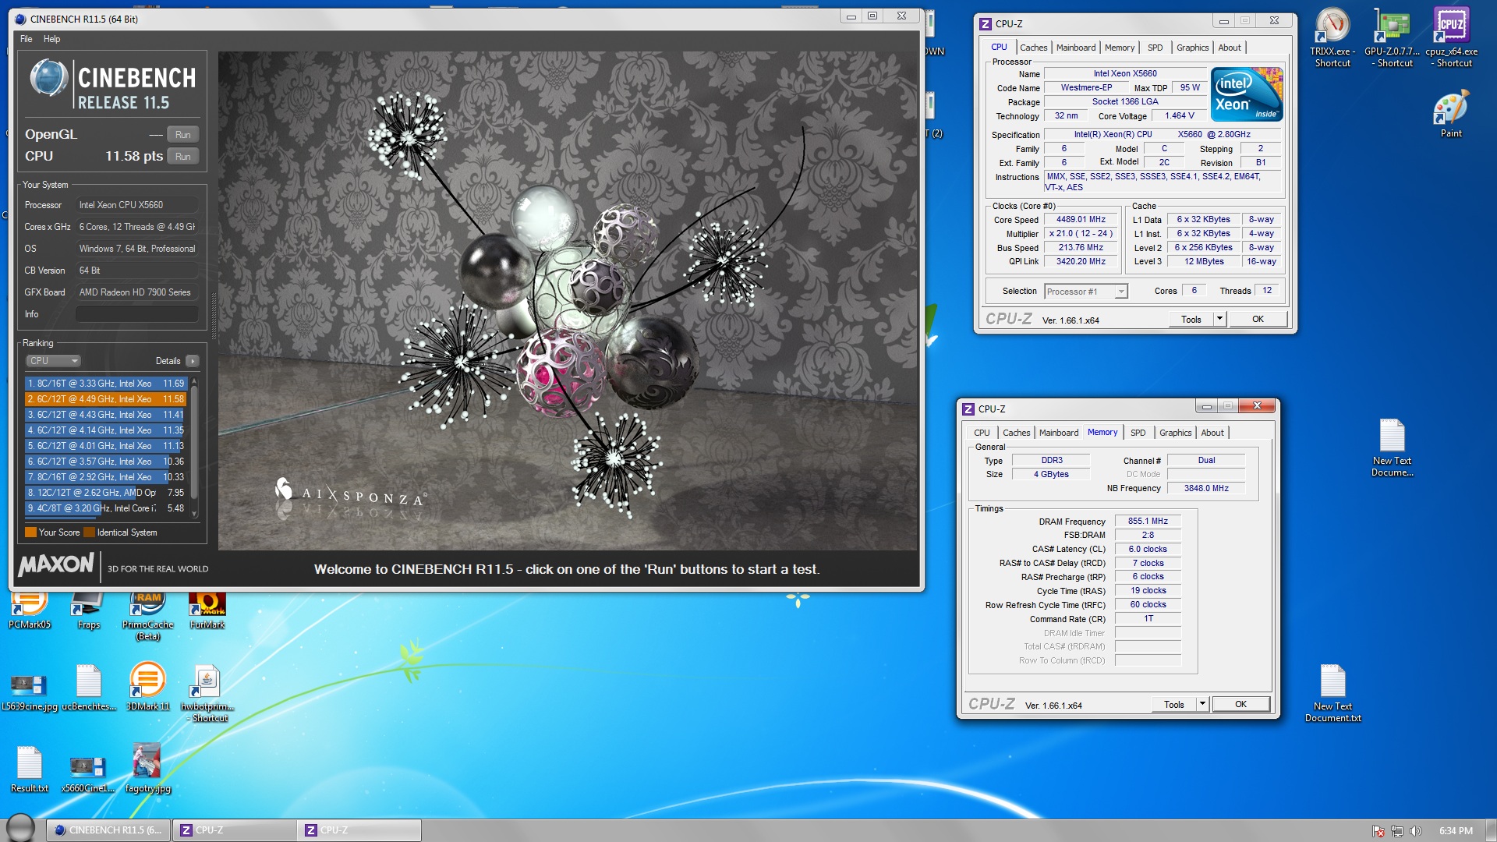Click Tools button in upper CPU-Z
Viewport: 1497px width, 842px height.
tap(1191, 319)
